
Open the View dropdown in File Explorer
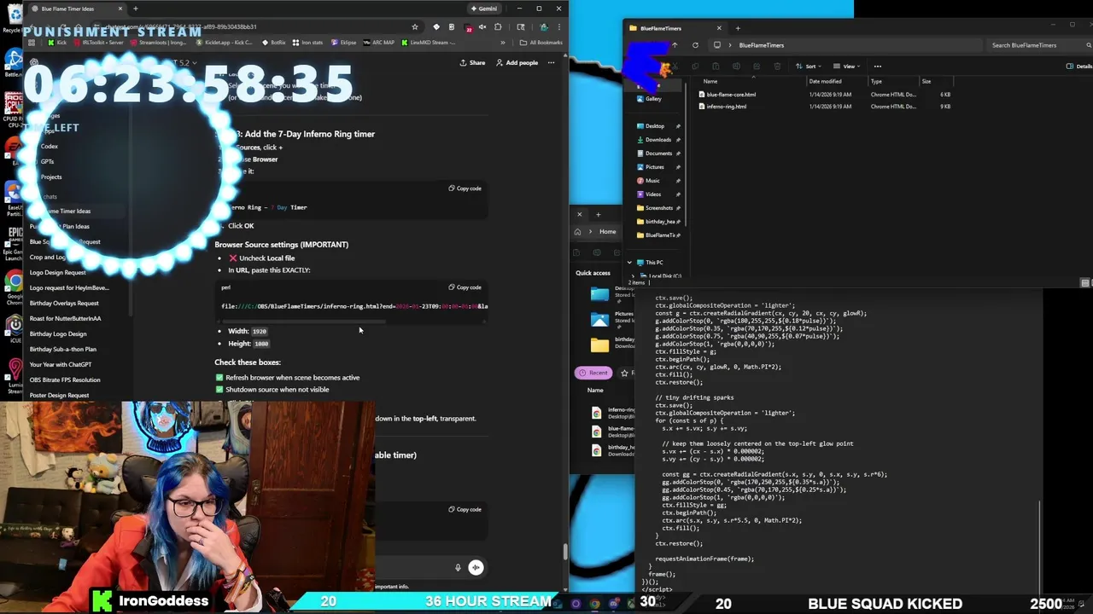(x=846, y=66)
